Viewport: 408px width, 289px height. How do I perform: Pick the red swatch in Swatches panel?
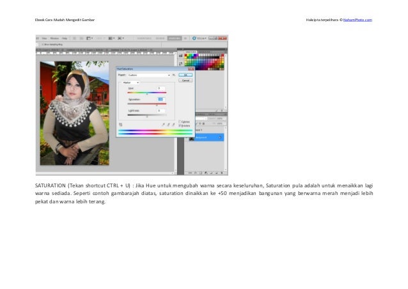186,56
